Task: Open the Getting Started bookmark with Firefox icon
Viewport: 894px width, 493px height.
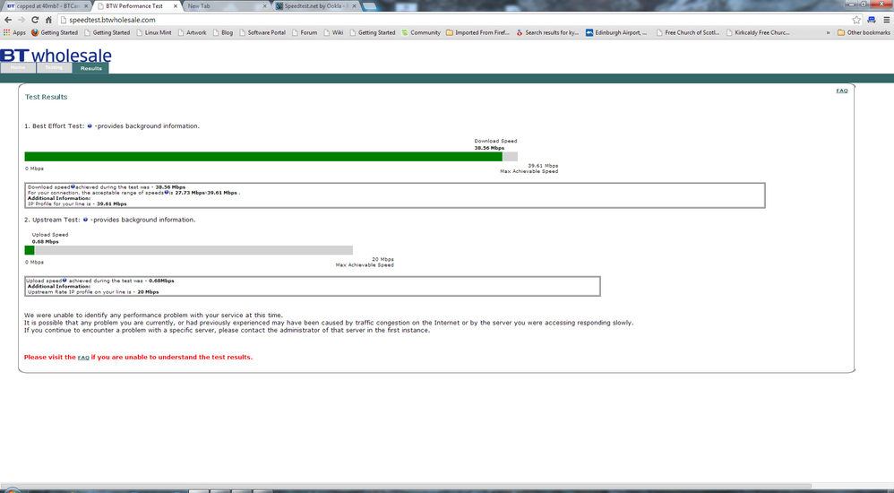Action: tap(55, 32)
